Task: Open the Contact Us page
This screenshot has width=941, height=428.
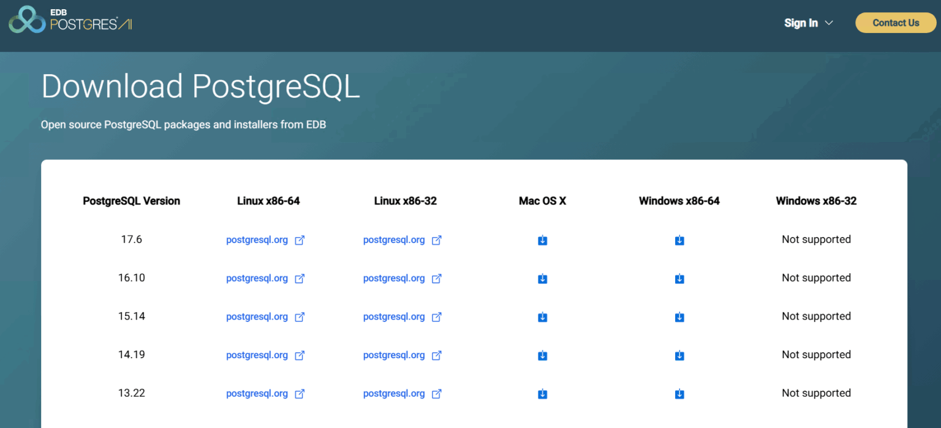Action: point(896,23)
